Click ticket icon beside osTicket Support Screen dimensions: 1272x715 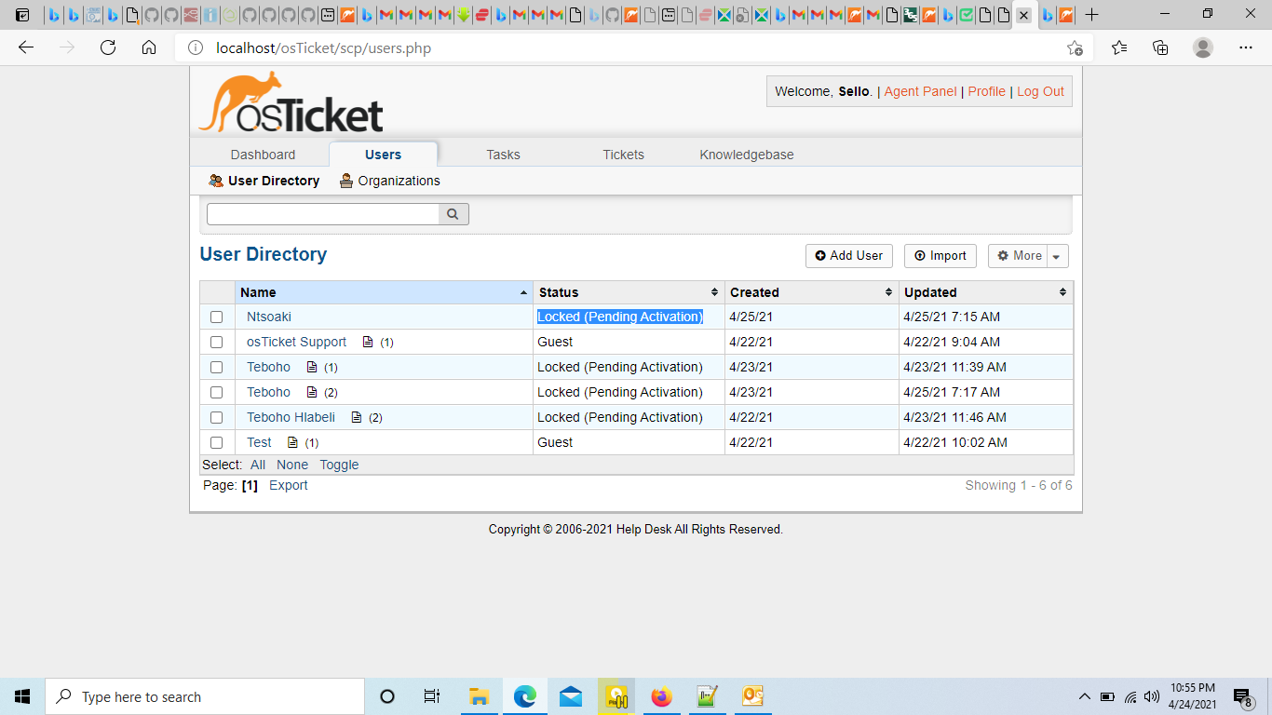tap(368, 342)
